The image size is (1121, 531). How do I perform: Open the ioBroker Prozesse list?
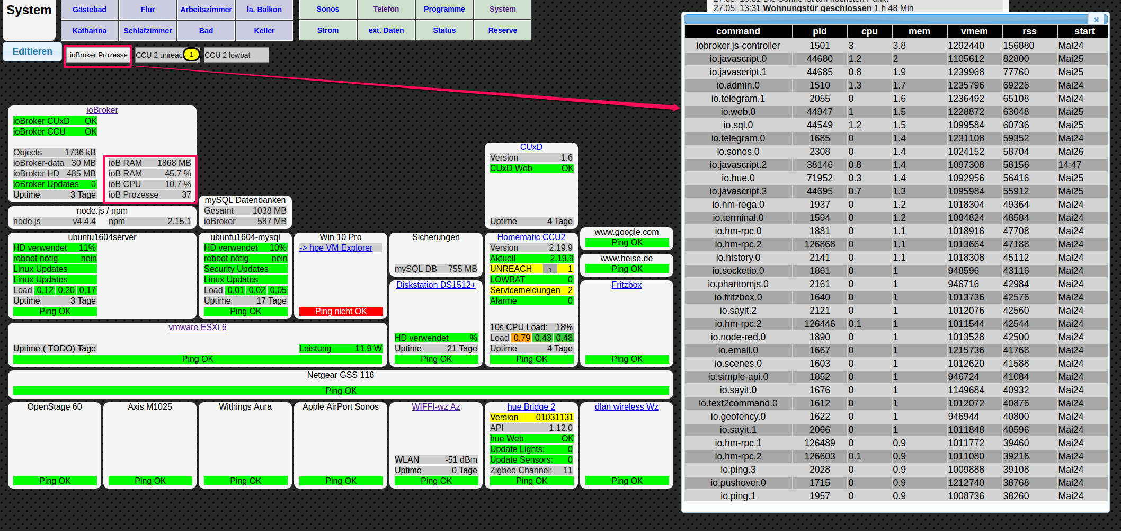pos(99,55)
